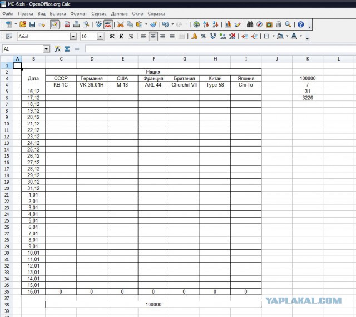Viewport: 356px width, 317px height.
Task: Open the Arial font name dropdown
Action: [73, 36]
